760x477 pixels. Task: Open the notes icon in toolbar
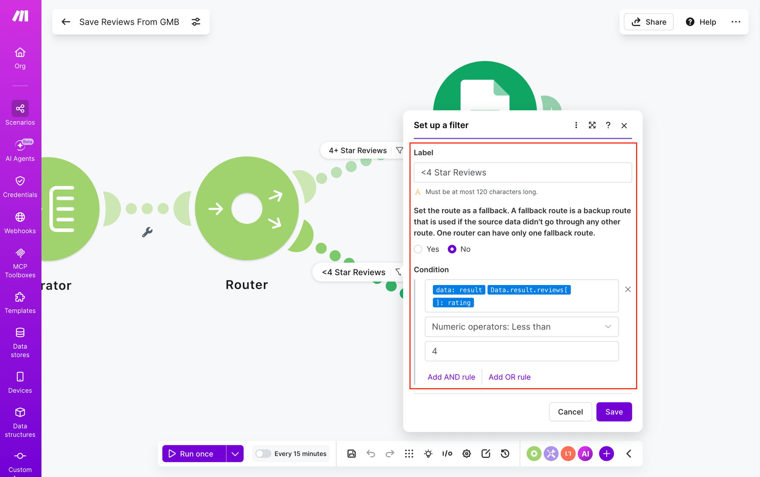(486, 453)
